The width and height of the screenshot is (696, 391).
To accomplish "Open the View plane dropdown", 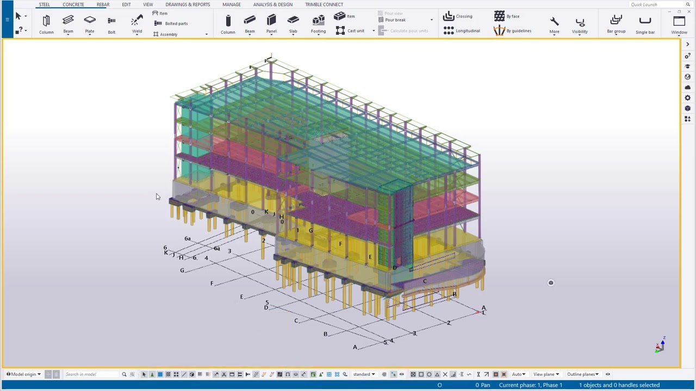I will [546, 374].
